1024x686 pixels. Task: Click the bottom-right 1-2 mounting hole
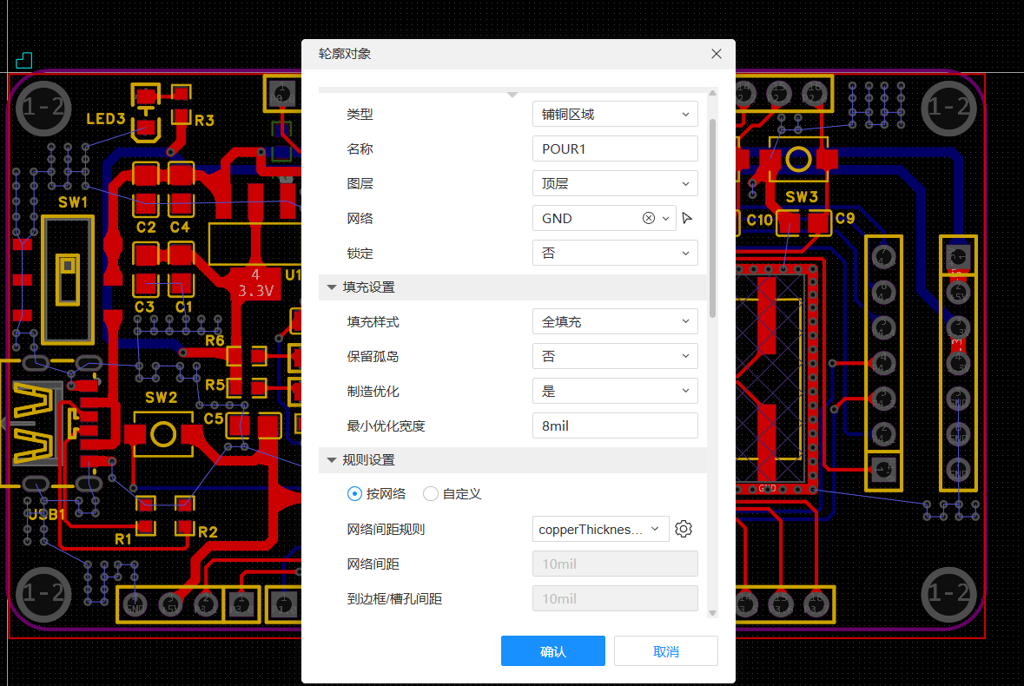[x=949, y=593]
